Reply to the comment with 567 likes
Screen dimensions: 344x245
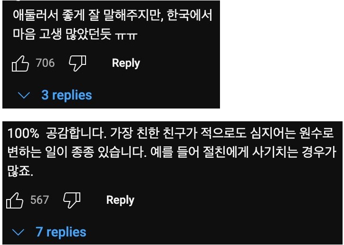[x=120, y=200]
